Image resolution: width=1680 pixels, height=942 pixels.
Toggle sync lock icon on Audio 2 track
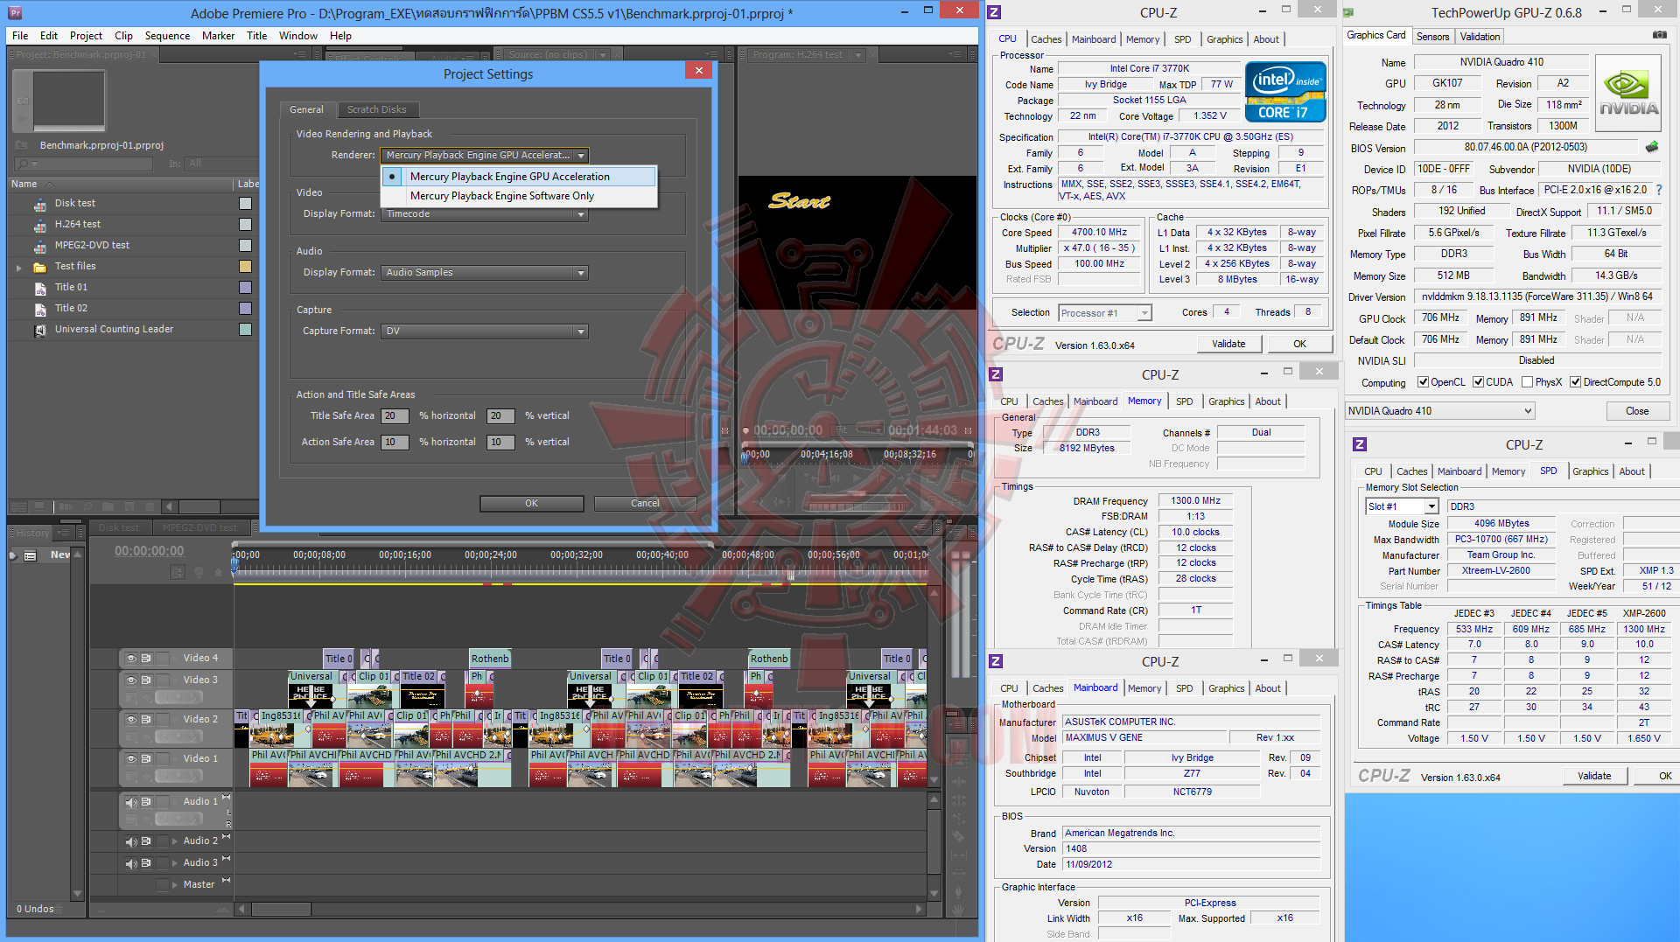pos(146,841)
